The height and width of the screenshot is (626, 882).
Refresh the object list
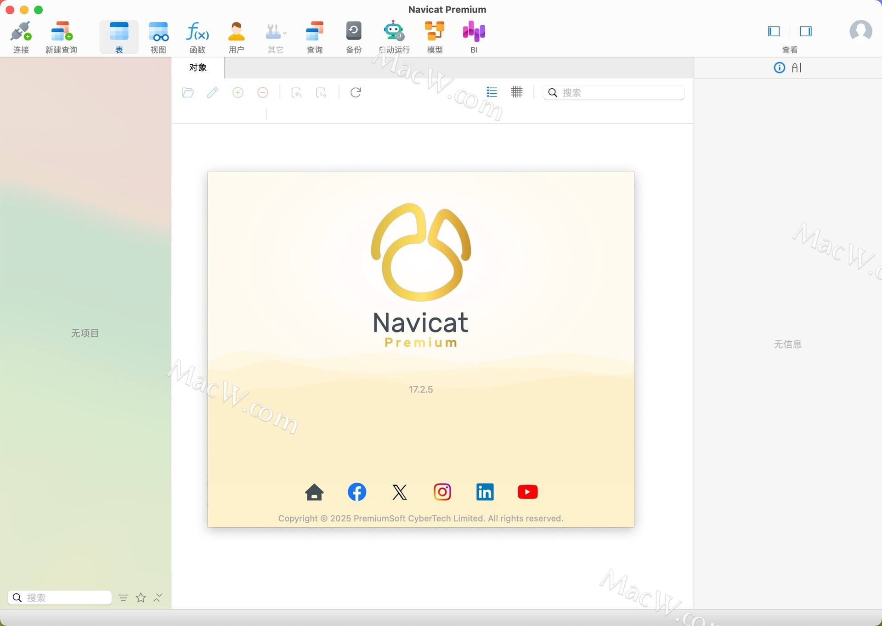coord(356,93)
